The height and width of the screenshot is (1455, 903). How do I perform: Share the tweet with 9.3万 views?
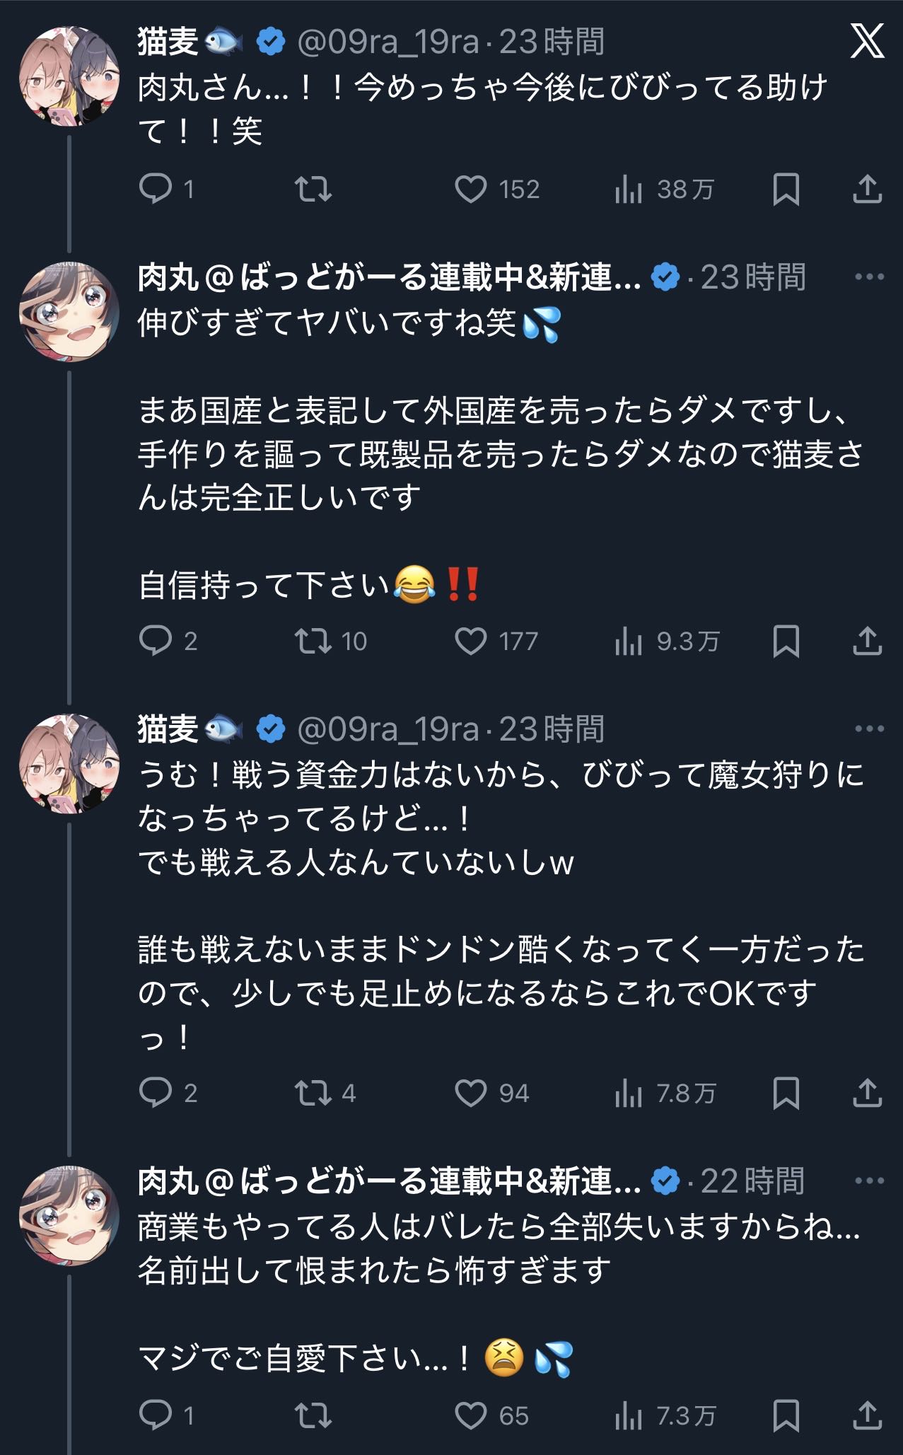coord(867,642)
